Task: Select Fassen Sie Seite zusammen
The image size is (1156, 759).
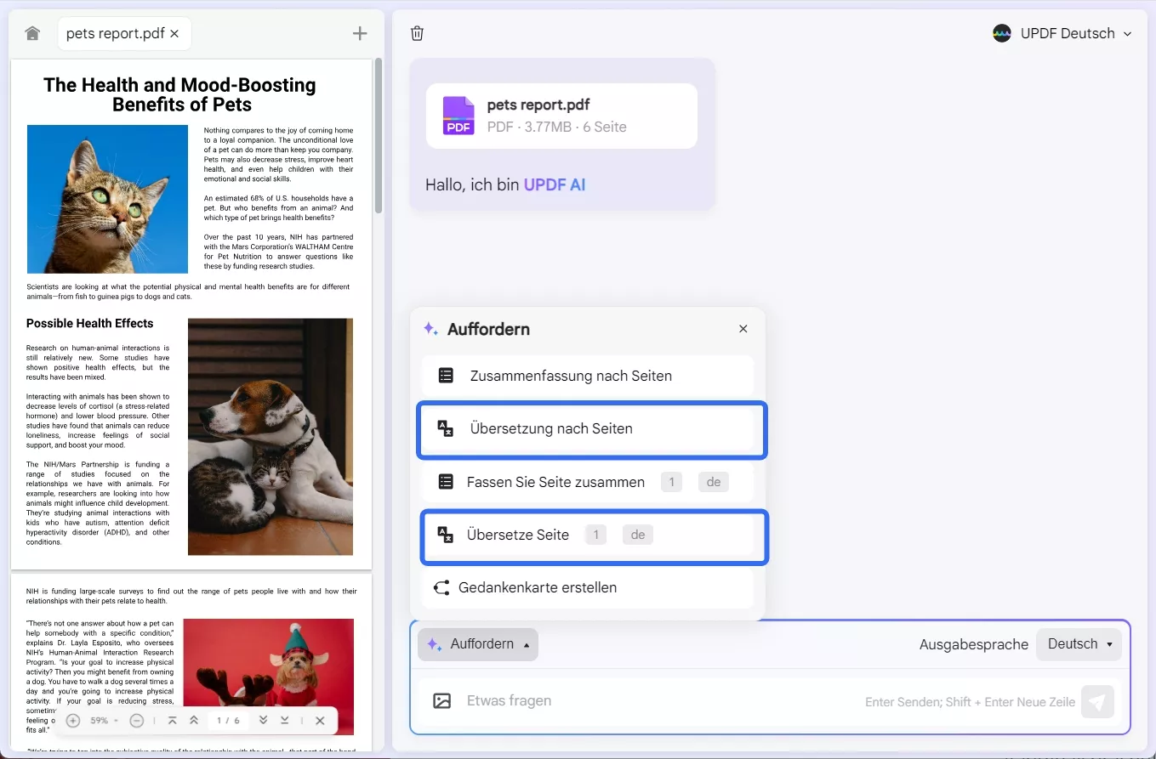Action: click(x=588, y=482)
